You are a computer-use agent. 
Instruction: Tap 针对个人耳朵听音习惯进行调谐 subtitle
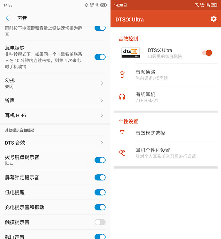click(166, 156)
